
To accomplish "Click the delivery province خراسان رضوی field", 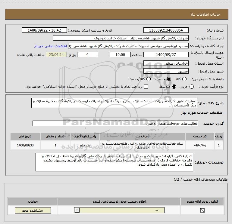I will [x=166, y=63].
